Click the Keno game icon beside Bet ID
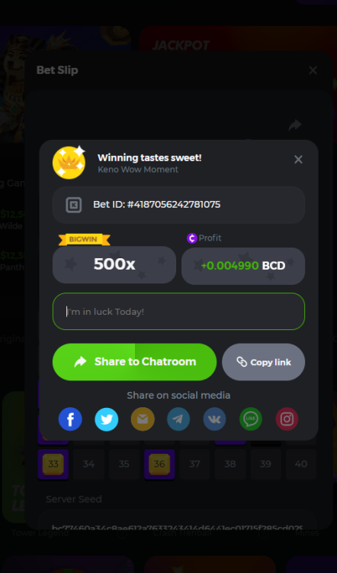337x573 pixels. tap(74, 205)
